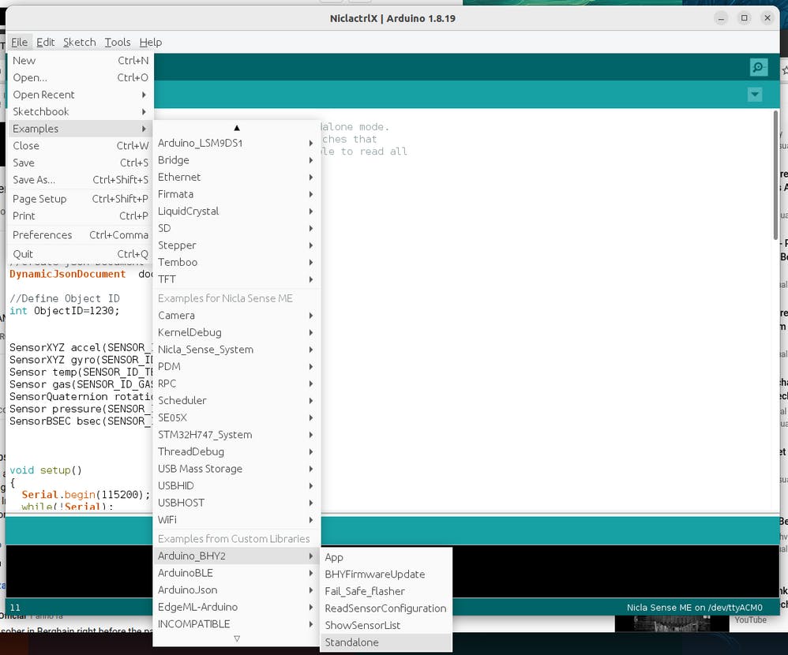This screenshot has width=788, height=655.
Task: Expand USB Mass Storage examples
Action: [x=236, y=469]
